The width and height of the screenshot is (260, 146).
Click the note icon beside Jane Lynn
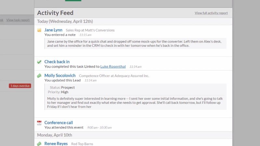[x=39, y=30]
